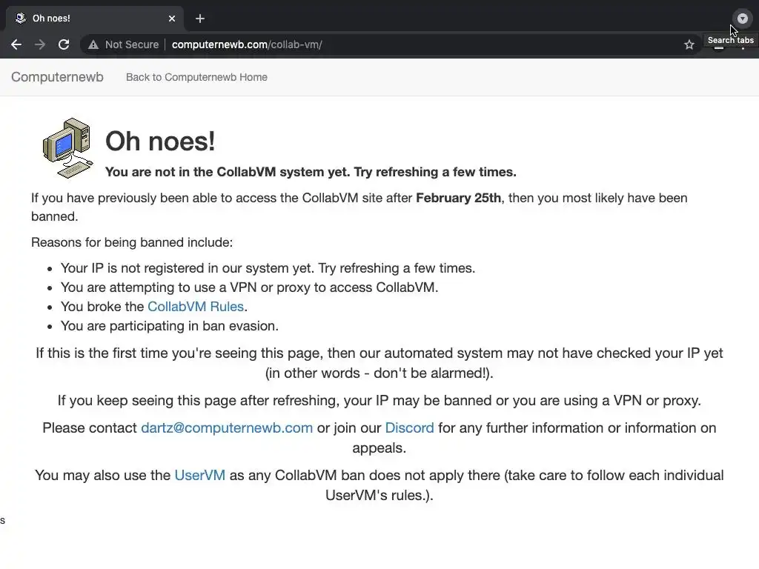Click the Not Secure warning icon

pos(93,44)
